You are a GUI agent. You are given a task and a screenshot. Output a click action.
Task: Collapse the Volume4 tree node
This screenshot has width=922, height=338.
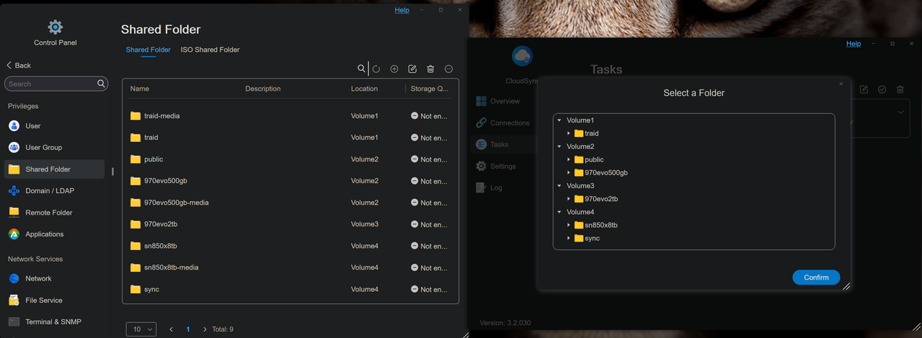(x=559, y=212)
